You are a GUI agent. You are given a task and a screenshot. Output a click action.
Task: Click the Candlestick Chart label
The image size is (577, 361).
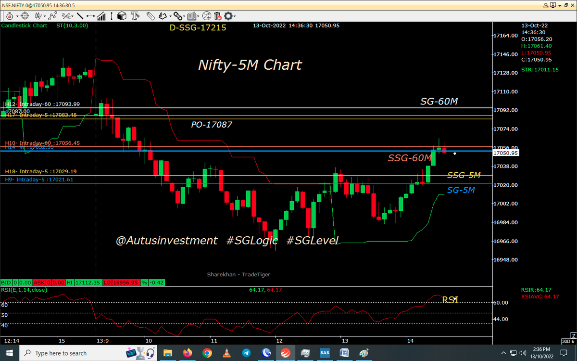coord(25,26)
